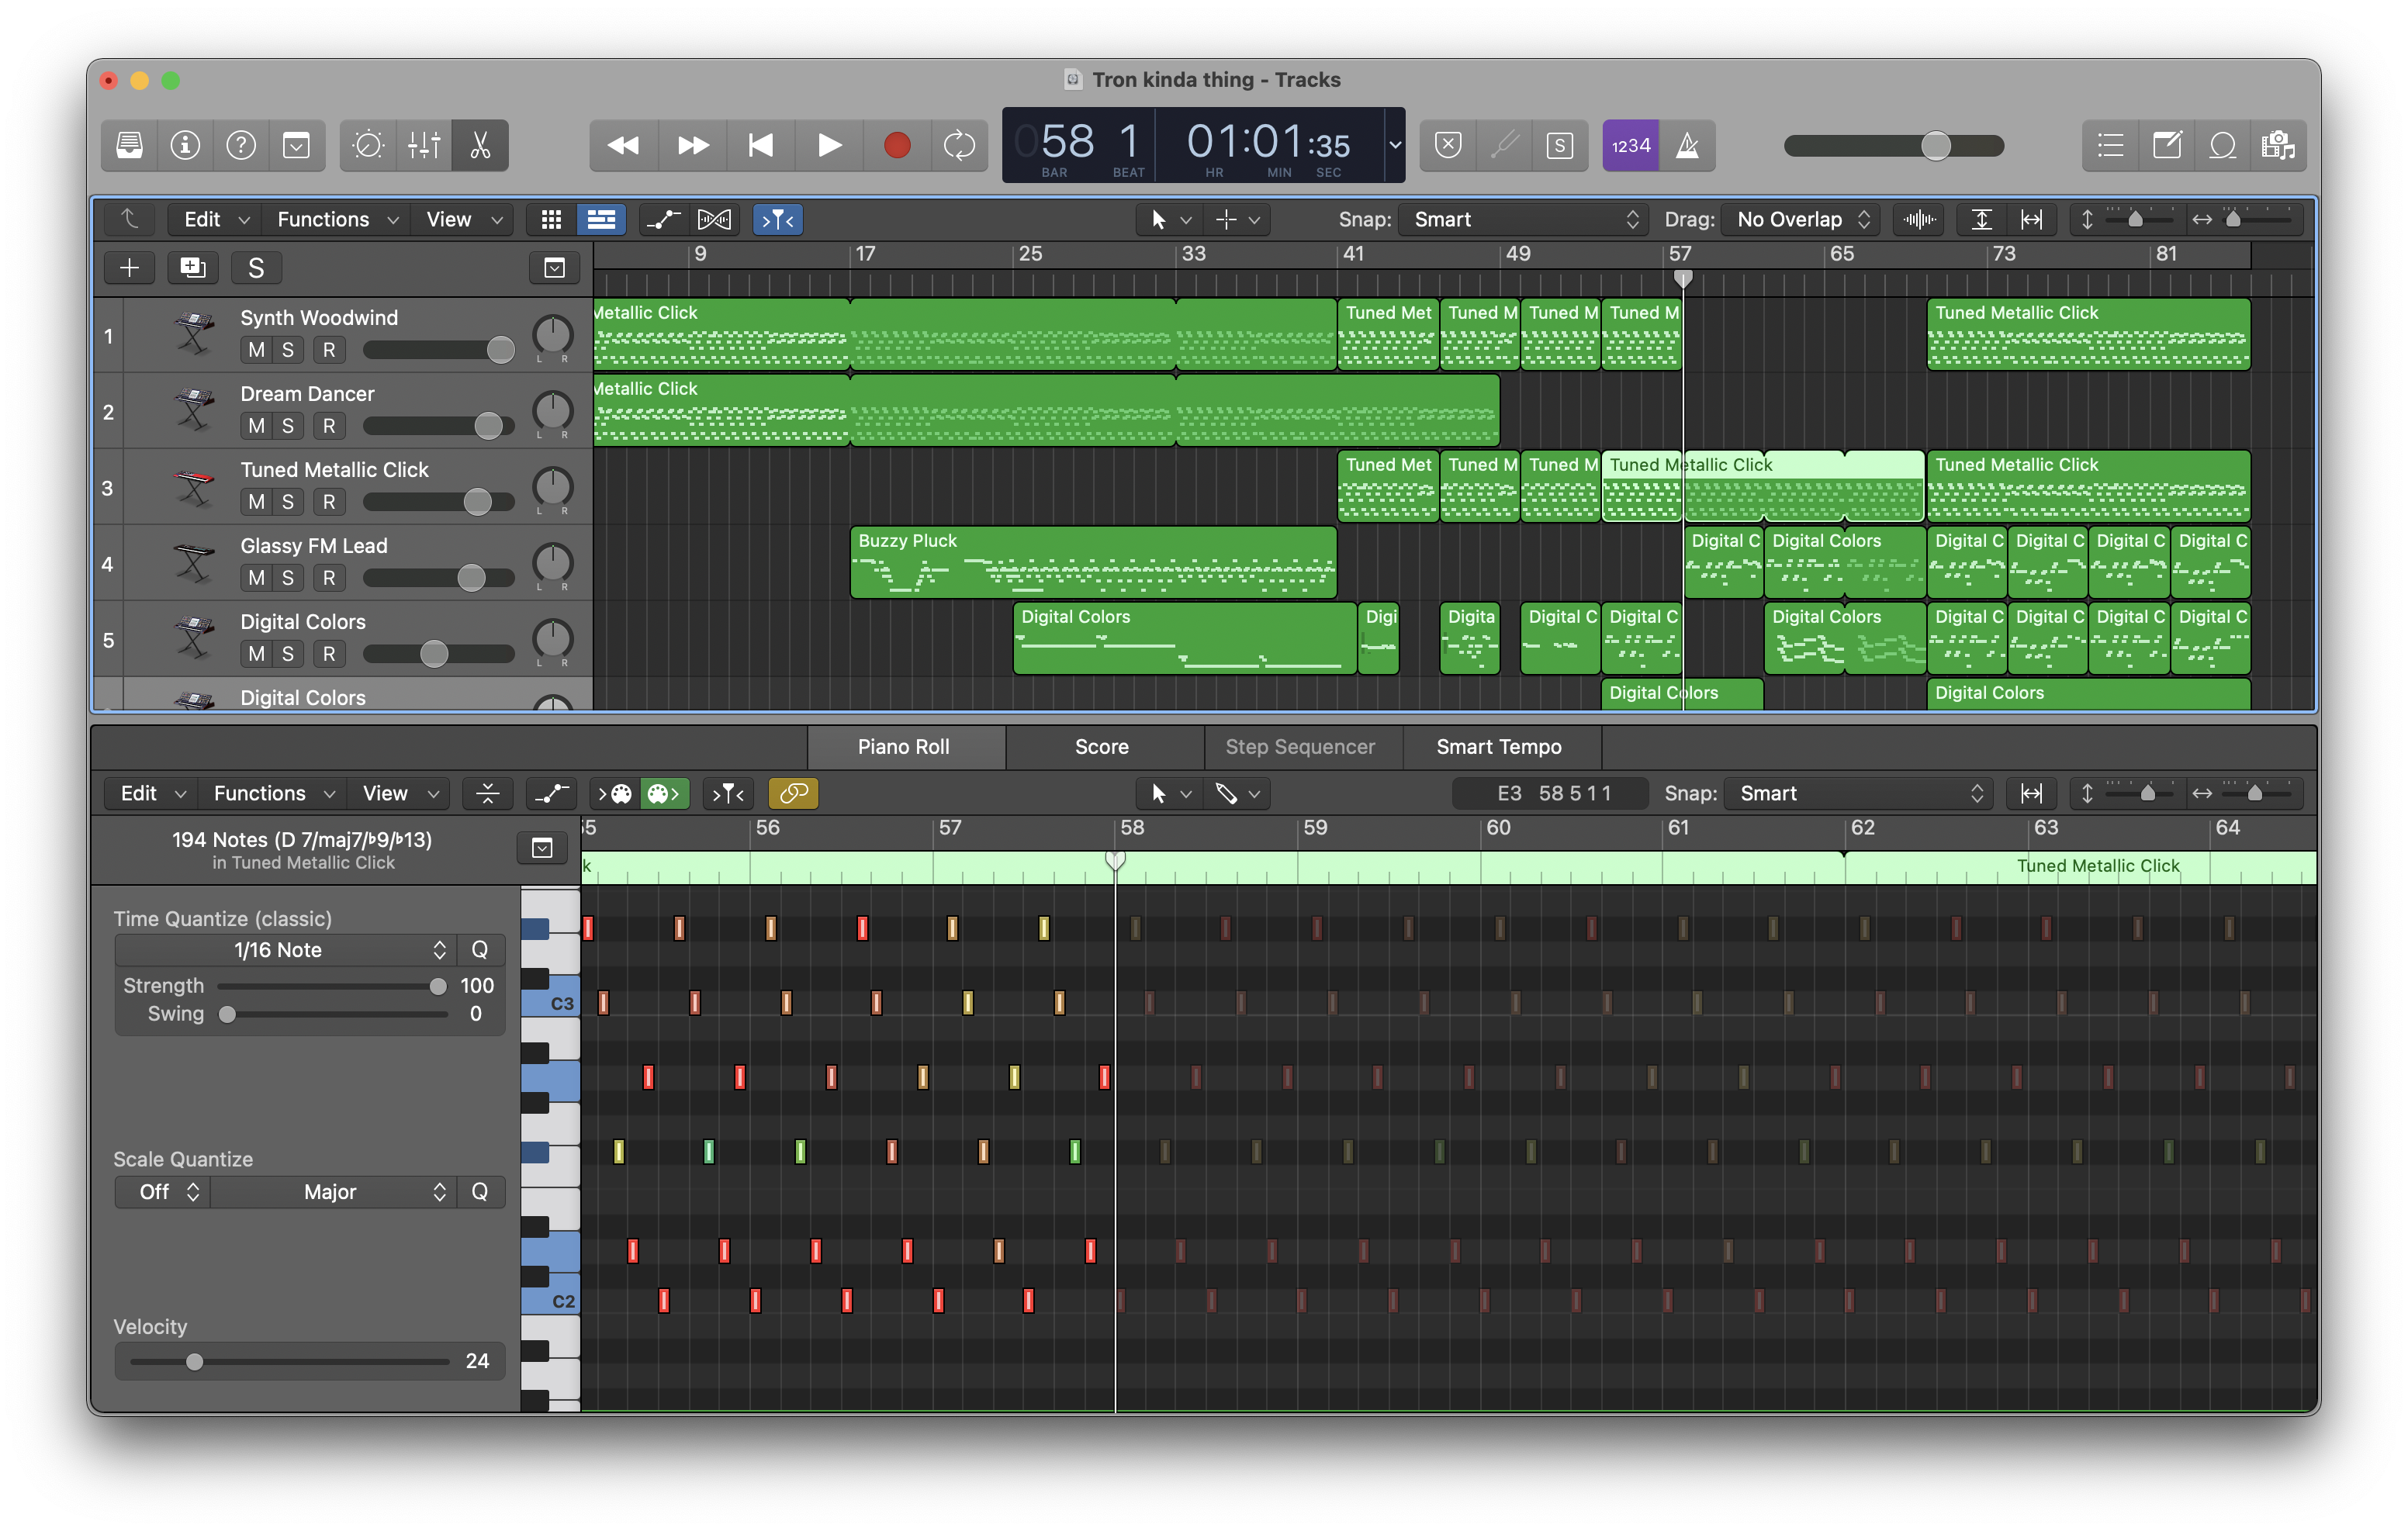The width and height of the screenshot is (2408, 1531).
Task: Open the Tracks Edit menu
Action: (x=215, y=219)
